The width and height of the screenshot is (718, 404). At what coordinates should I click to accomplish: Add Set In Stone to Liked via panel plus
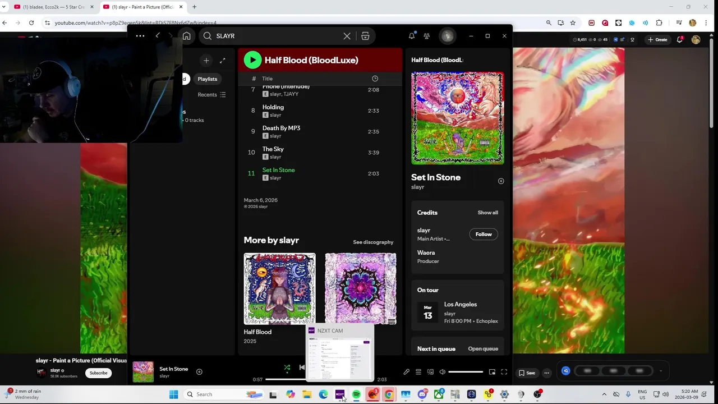(x=501, y=181)
